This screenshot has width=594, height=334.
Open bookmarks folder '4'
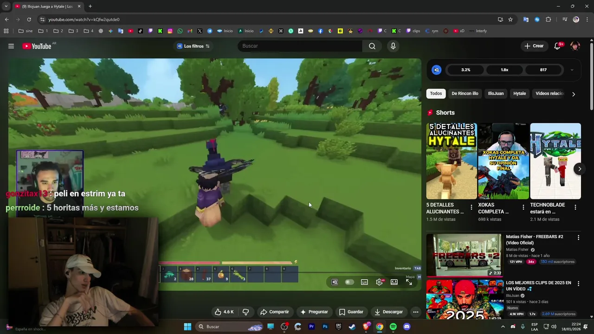point(88,31)
